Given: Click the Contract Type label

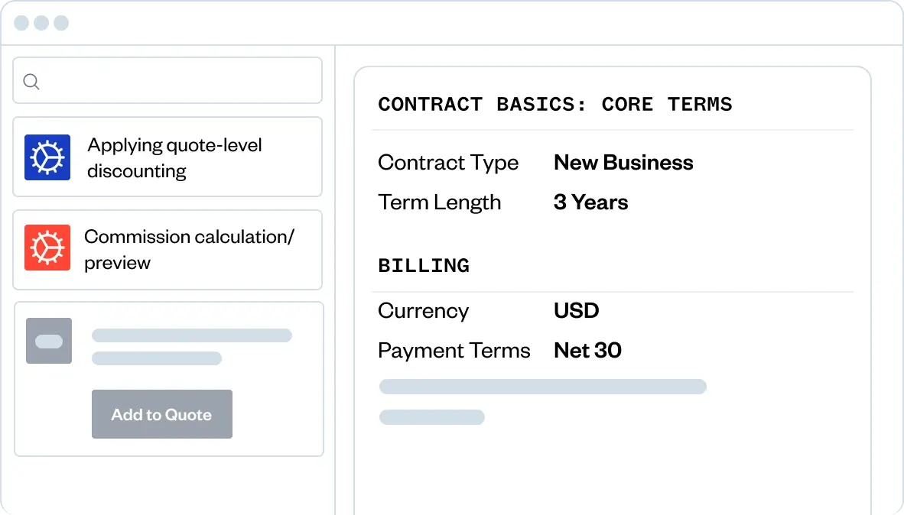Looking at the screenshot, I should coord(448,163).
